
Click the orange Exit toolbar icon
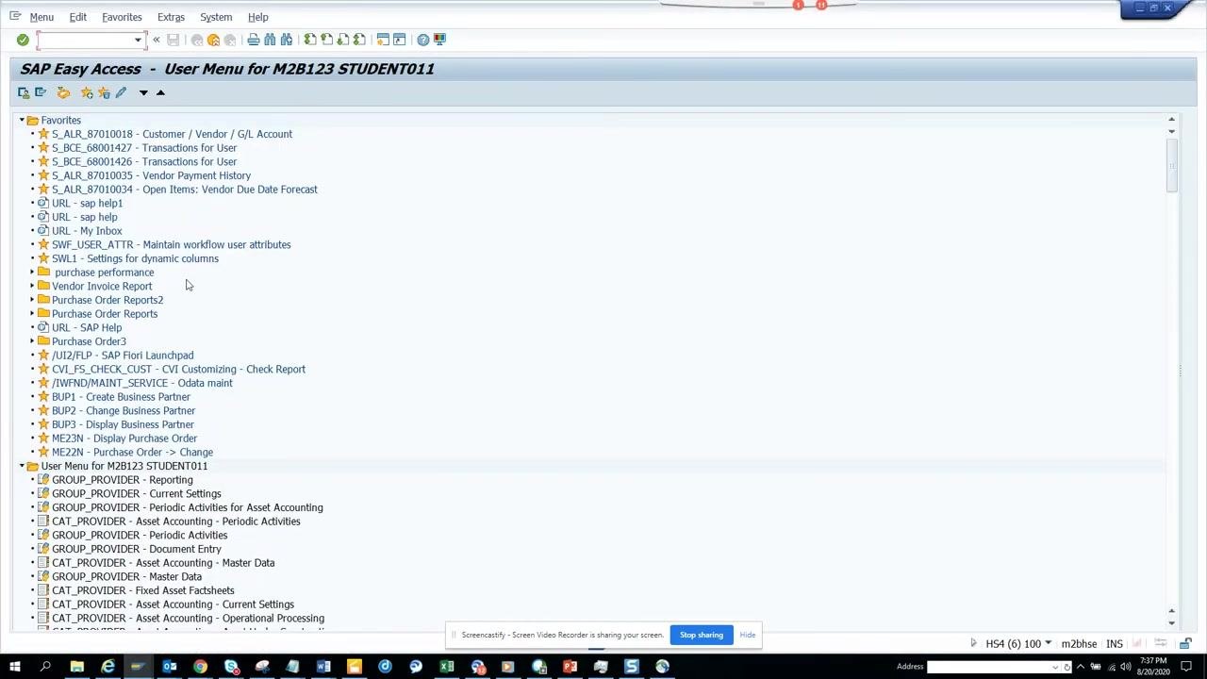[x=213, y=40]
